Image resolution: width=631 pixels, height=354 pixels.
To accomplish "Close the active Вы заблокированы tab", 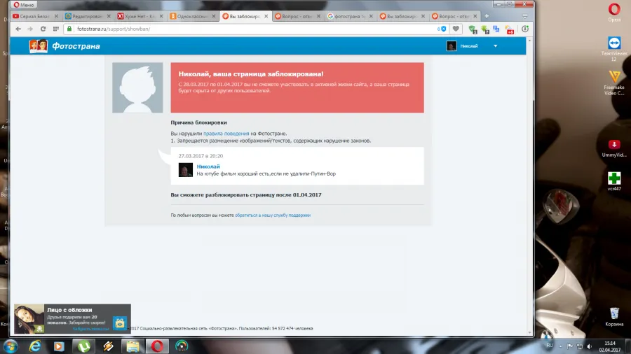I will [266, 17].
